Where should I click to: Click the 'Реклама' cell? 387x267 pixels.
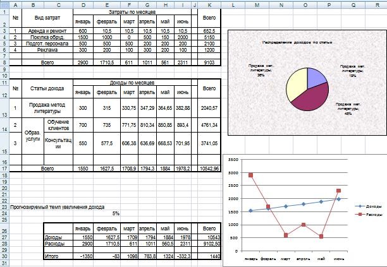click(x=47, y=50)
